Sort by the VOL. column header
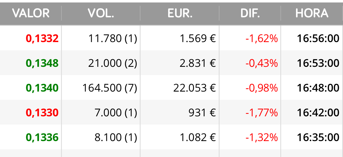 pos(101,13)
